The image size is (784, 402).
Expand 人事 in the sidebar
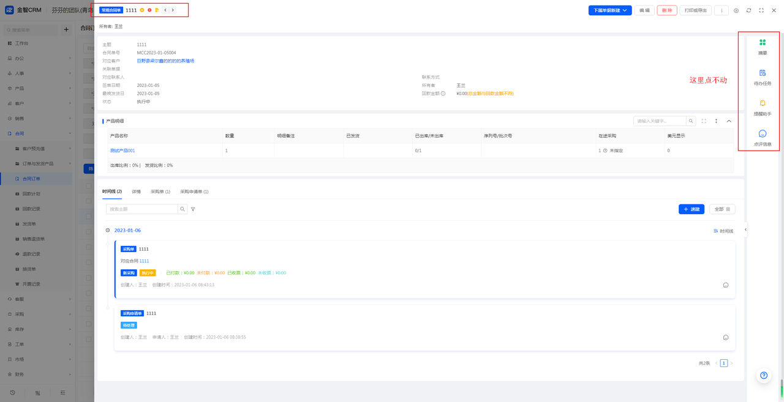tap(37, 73)
